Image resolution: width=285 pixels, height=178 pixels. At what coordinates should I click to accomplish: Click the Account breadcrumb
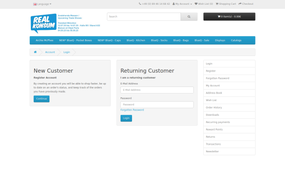click(50, 52)
